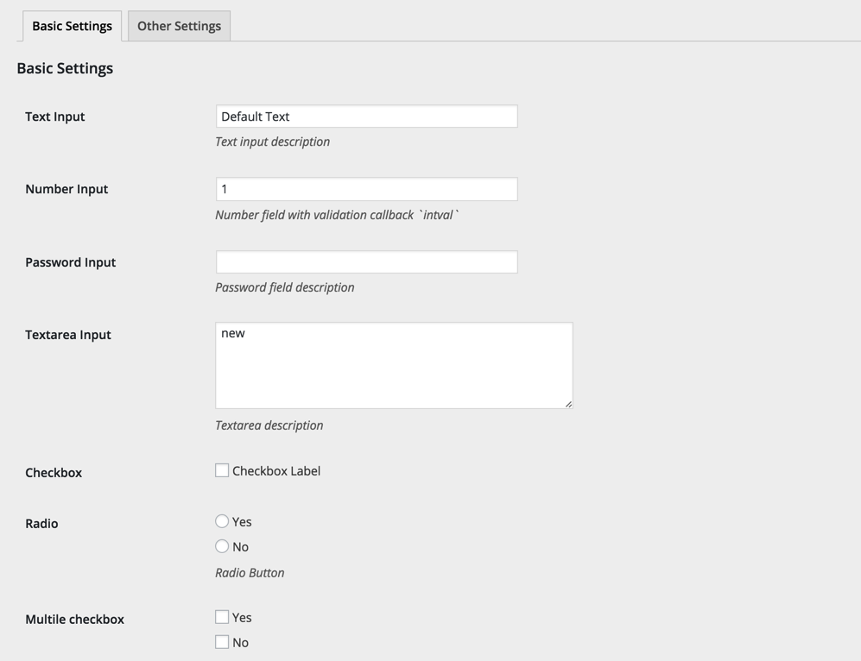This screenshot has width=861, height=661.
Task: Focus the Number Input field
Action: tap(366, 189)
